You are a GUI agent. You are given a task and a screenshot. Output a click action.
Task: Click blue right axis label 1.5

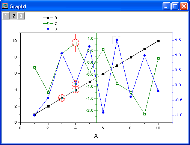click(x=178, y=40)
